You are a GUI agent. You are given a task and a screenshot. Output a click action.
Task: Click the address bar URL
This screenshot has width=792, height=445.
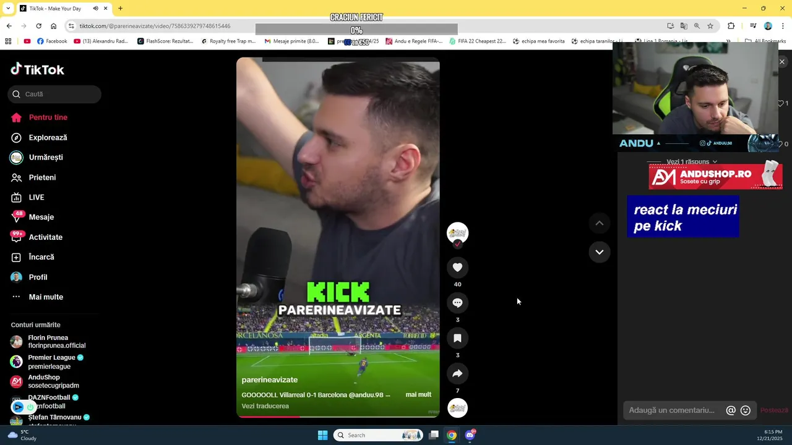coord(155,26)
